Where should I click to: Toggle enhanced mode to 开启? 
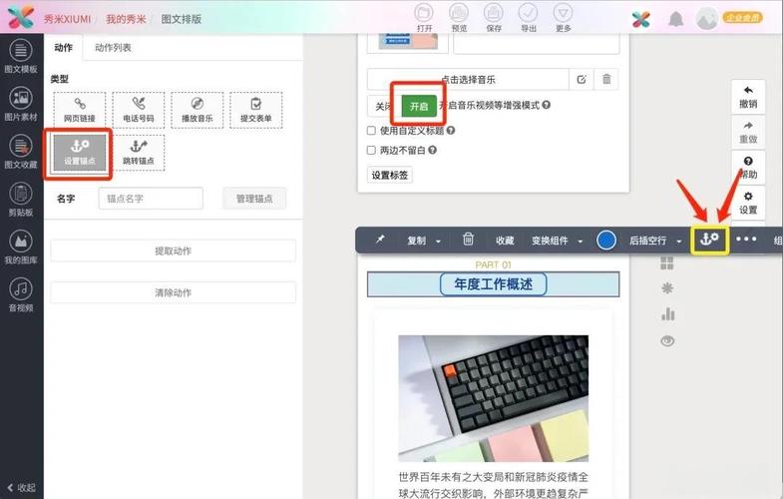coord(419,106)
